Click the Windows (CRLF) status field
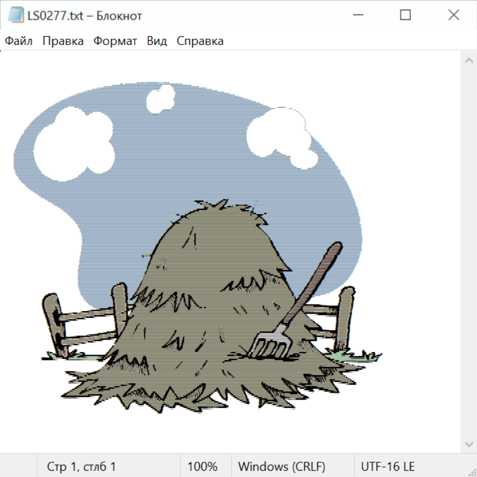 click(281, 467)
